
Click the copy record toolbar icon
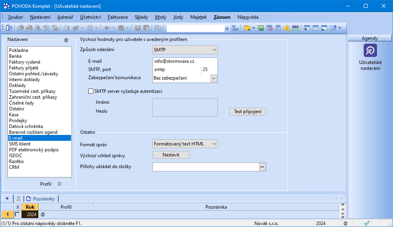pyautogui.click(x=158, y=28)
